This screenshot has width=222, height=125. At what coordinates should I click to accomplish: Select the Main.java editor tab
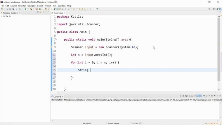[58, 13]
